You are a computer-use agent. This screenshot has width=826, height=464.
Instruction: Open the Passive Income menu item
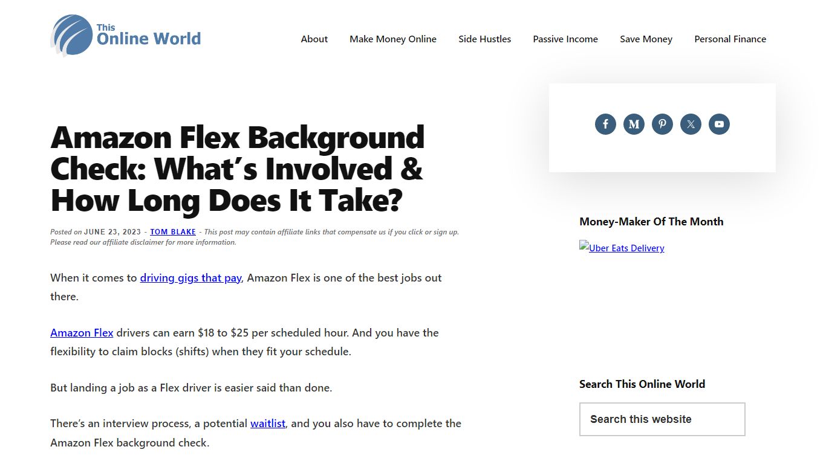click(565, 39)
